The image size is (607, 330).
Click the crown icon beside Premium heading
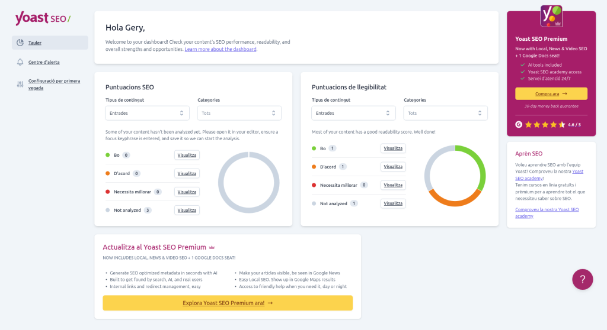(212, 247)
